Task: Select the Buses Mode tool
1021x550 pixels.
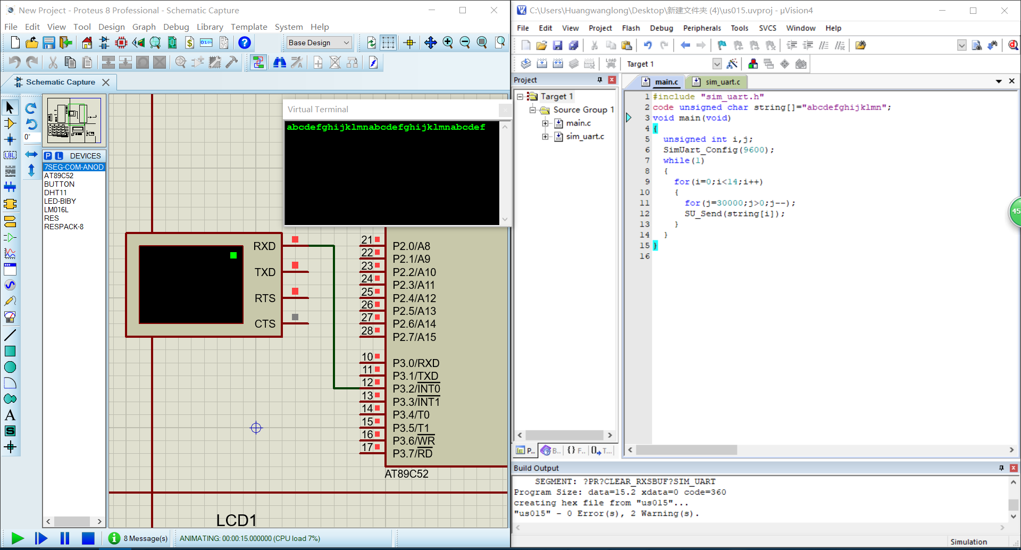Action: 10,187
